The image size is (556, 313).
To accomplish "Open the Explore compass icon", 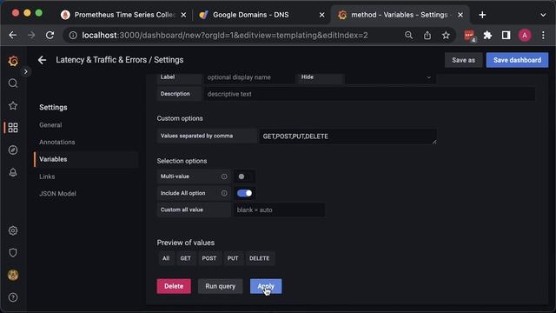I will coord(13,150).
